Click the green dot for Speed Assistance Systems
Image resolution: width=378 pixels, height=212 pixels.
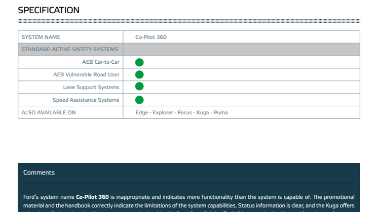tap(139, 100)
